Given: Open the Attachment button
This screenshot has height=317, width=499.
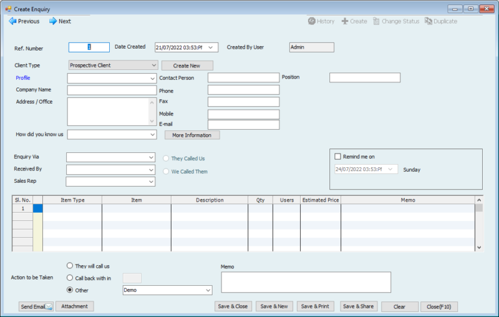Looking at the screenshot, I should [x=75, y=306].
